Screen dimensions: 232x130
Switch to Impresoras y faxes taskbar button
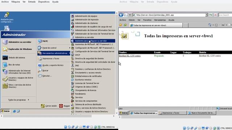click(x=173, y=113)
